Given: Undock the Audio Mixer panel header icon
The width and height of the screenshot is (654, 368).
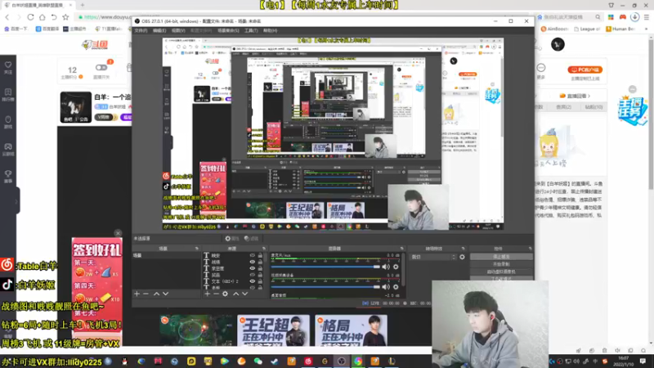Looking at the screenshot, I should coord(401,249).
